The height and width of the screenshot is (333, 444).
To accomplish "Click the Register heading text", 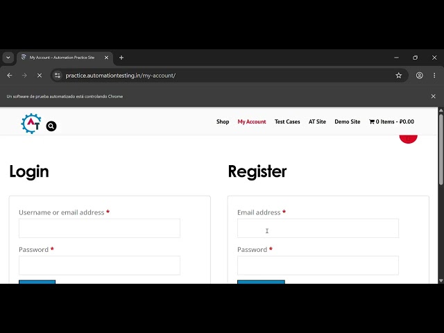I will pos(257,171).
